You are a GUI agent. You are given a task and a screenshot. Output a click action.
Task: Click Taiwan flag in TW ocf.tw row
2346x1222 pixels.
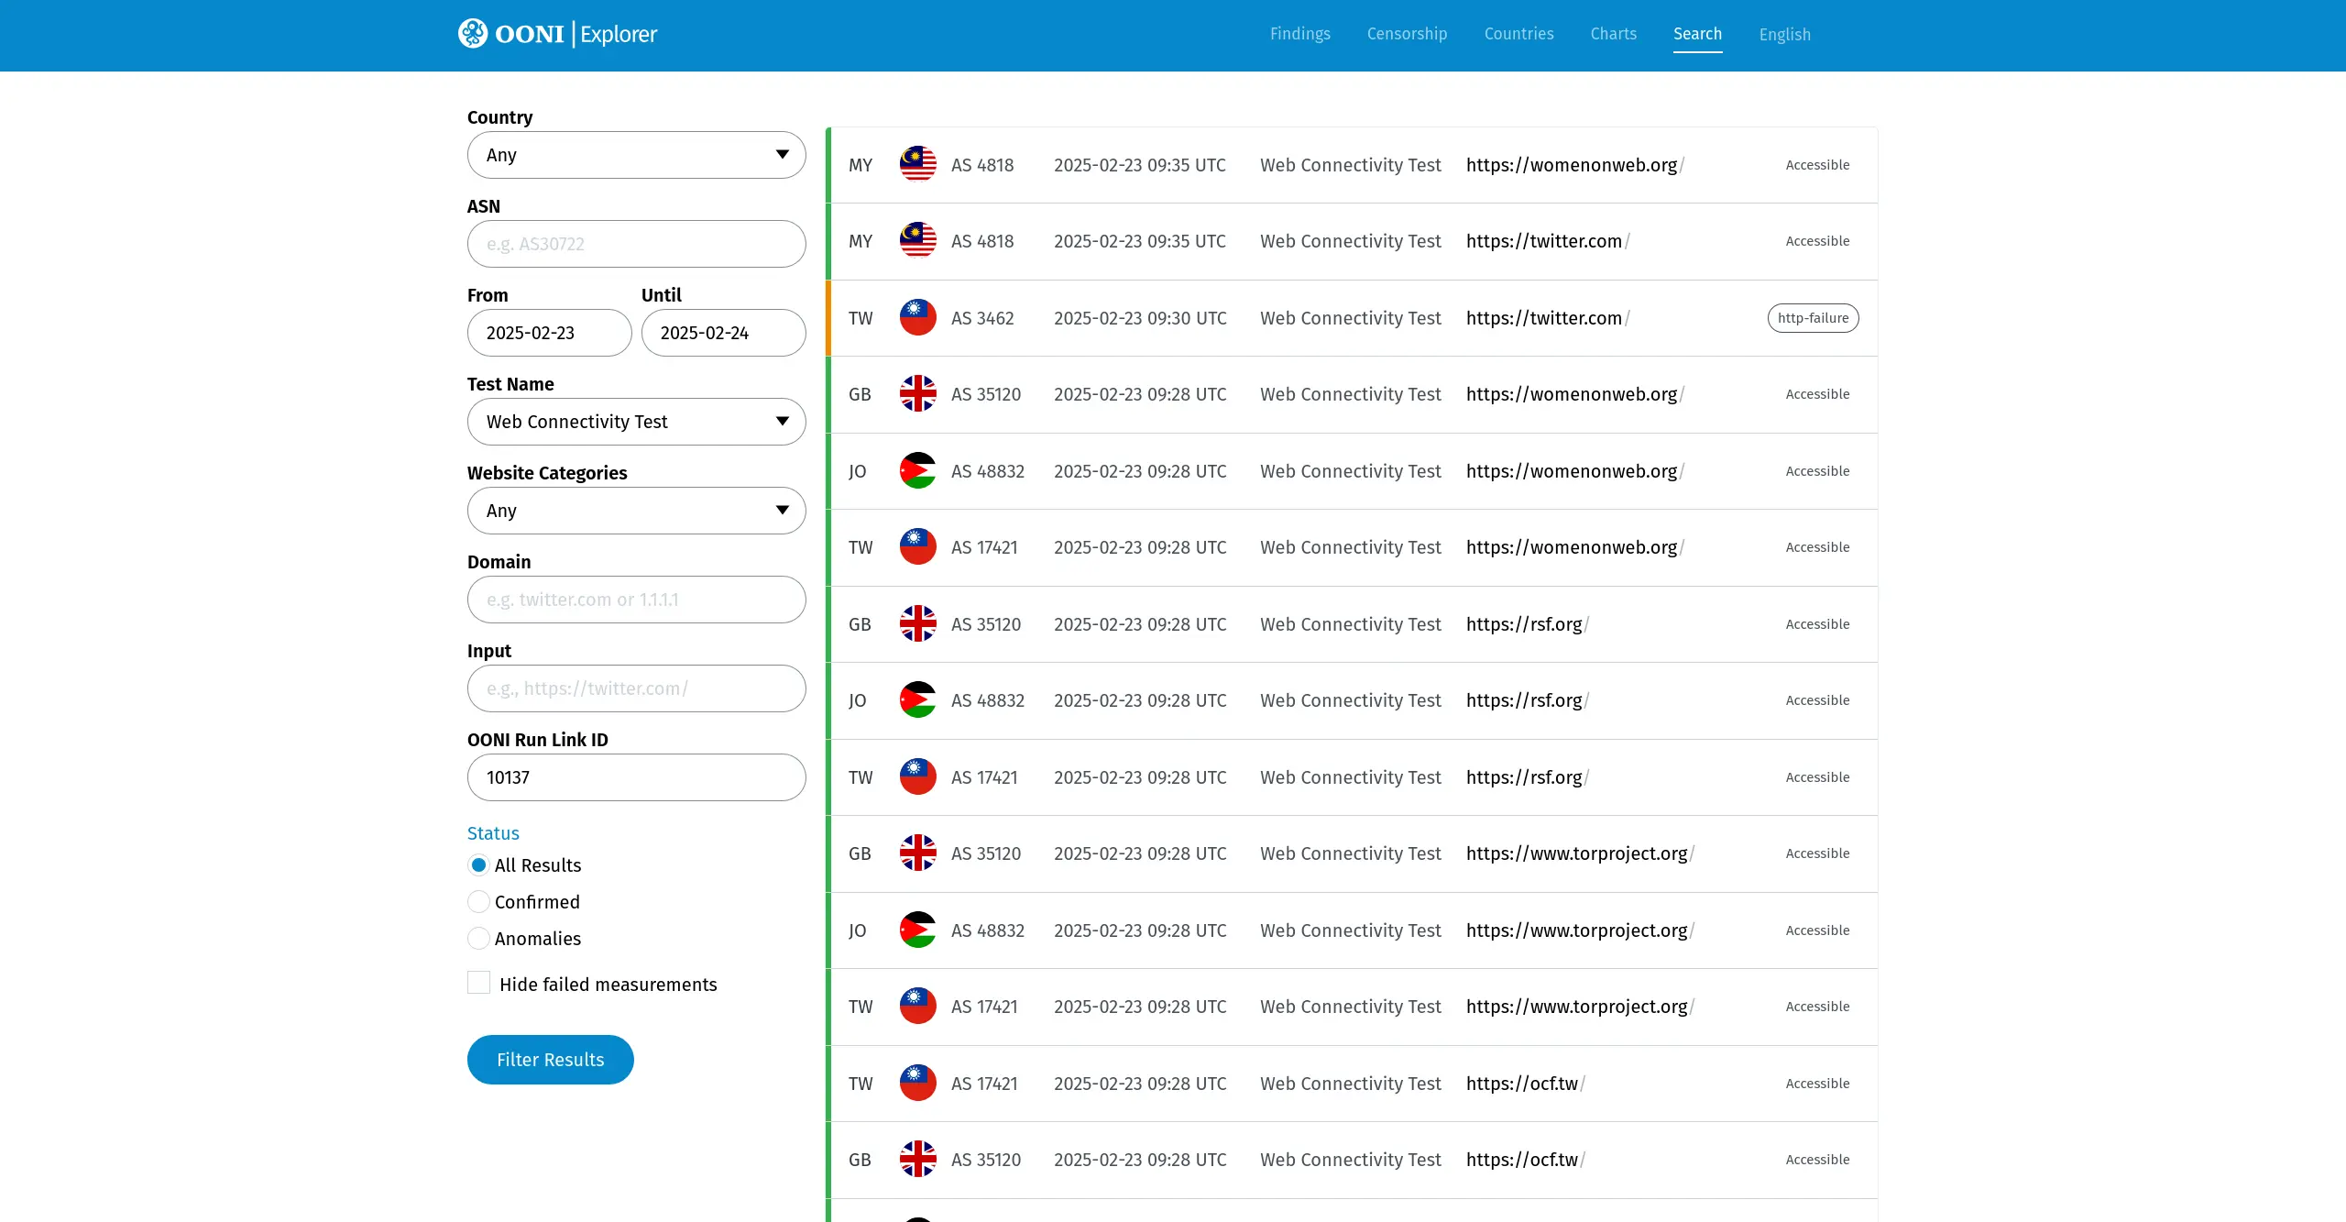click(917, 1084)
